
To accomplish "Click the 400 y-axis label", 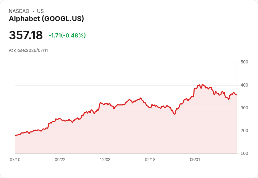I will tap(244, 85).
